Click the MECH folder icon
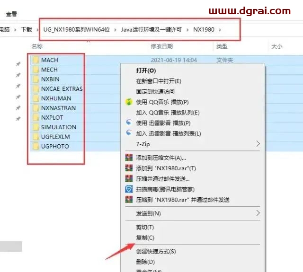 point(36,70)
